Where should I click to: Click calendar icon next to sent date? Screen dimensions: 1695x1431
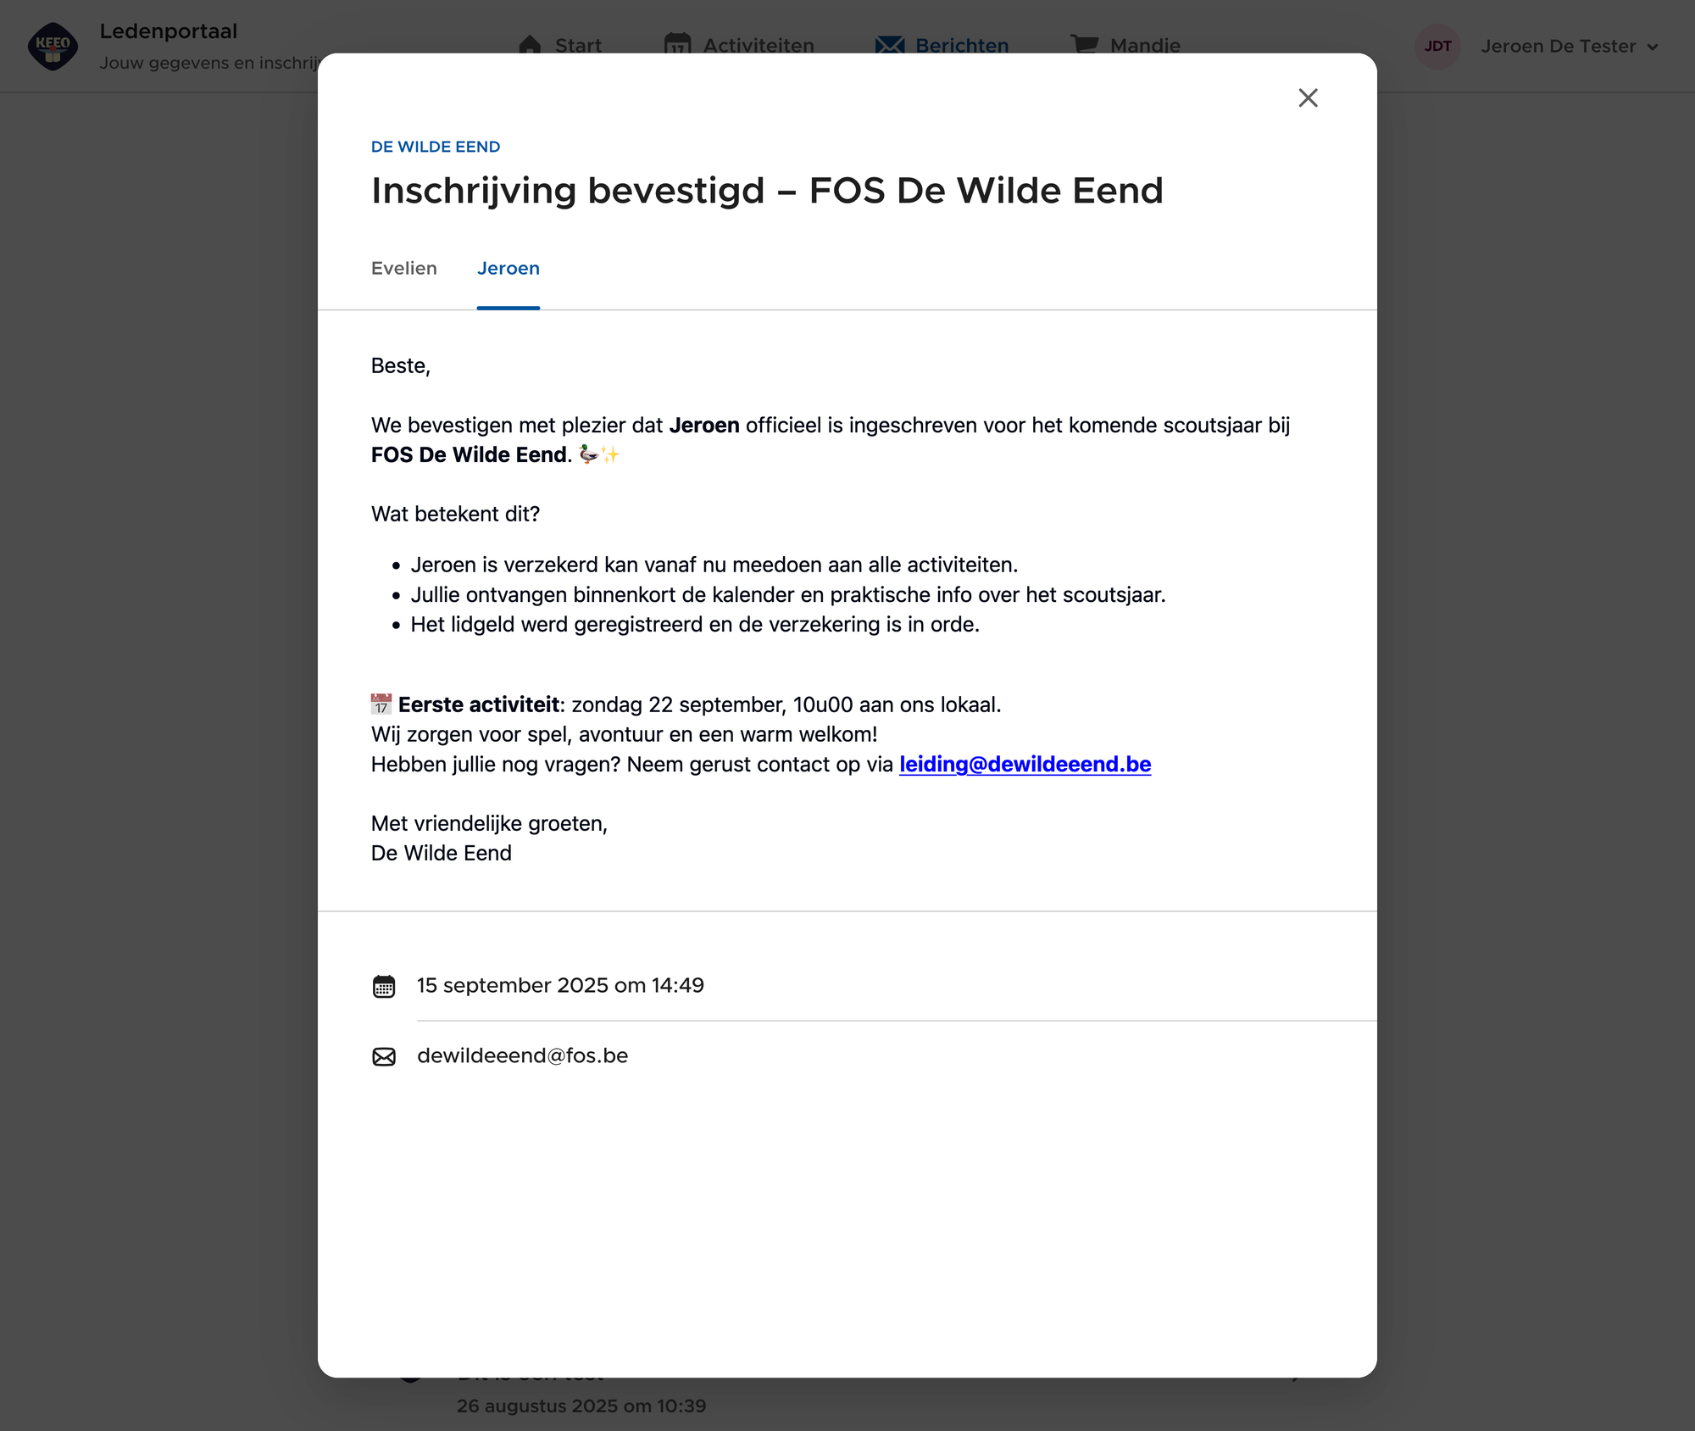(x=384, y=986)
